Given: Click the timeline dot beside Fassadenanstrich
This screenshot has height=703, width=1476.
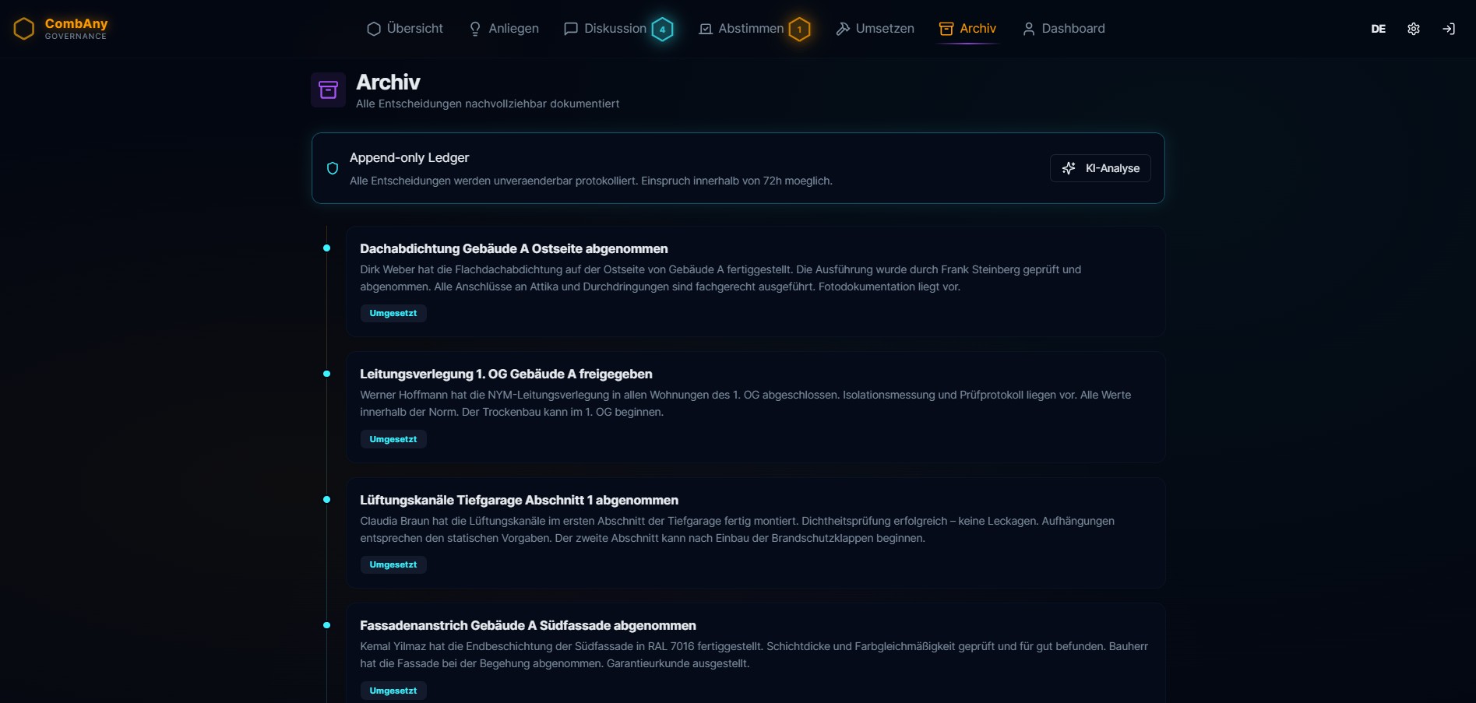Looking at the screenshot, I should pos(327,625).
